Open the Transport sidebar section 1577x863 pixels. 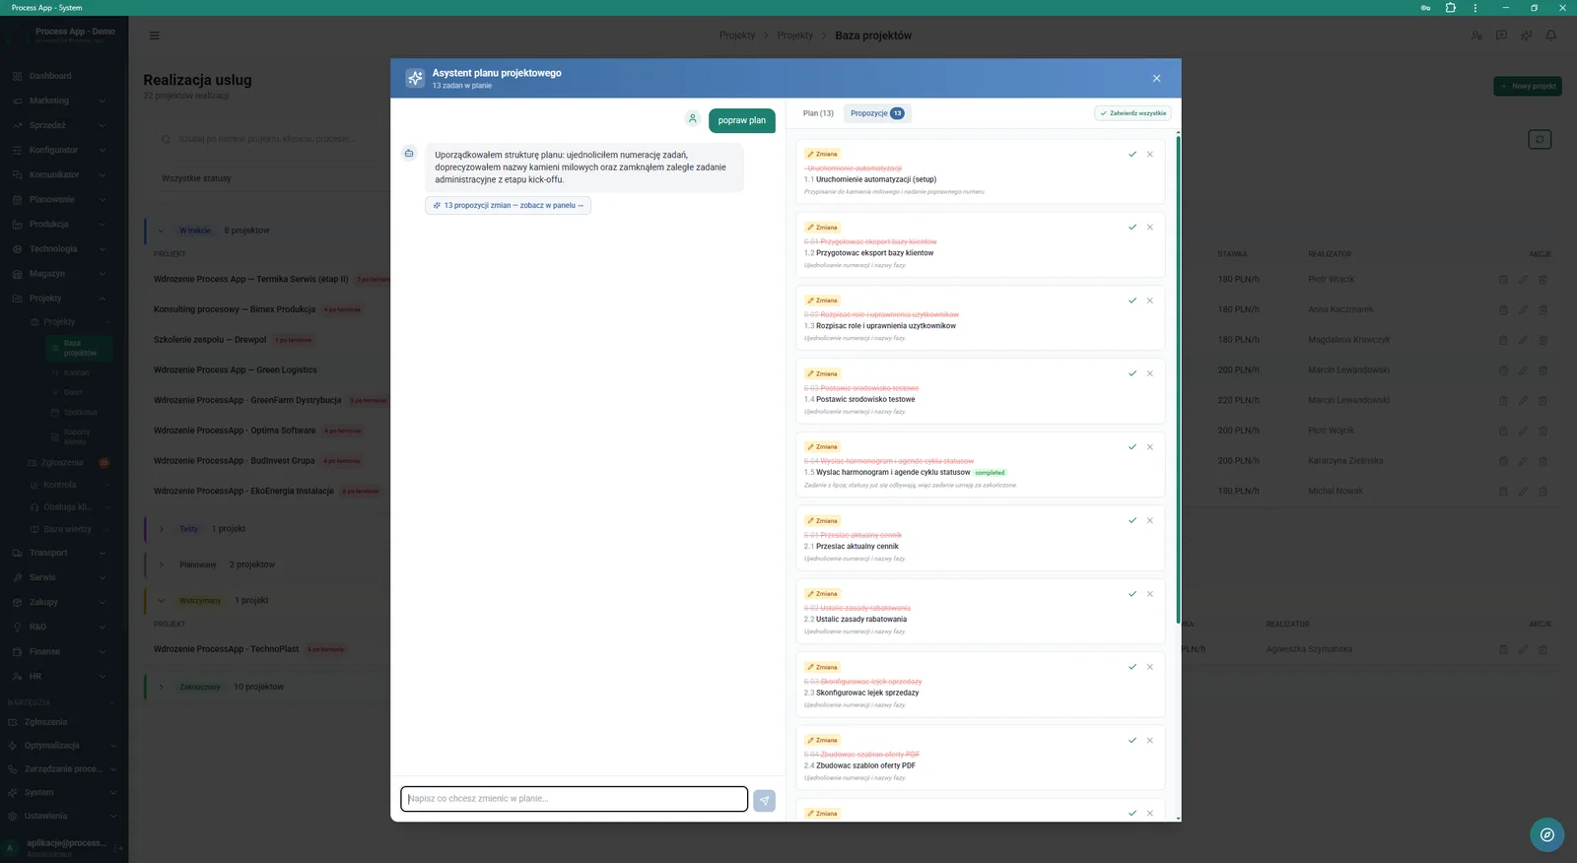[59, 553]
